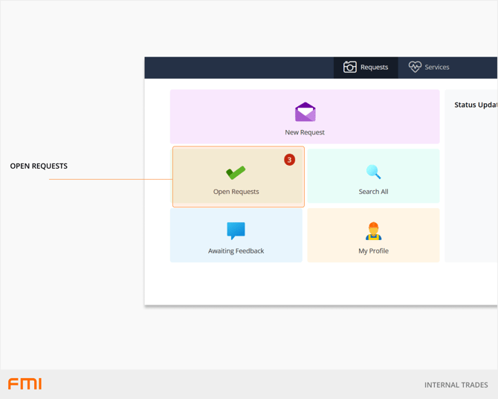Click the magnifying glass Search All icon
Viewport: 498px width, 399px height.
(373, 172)
